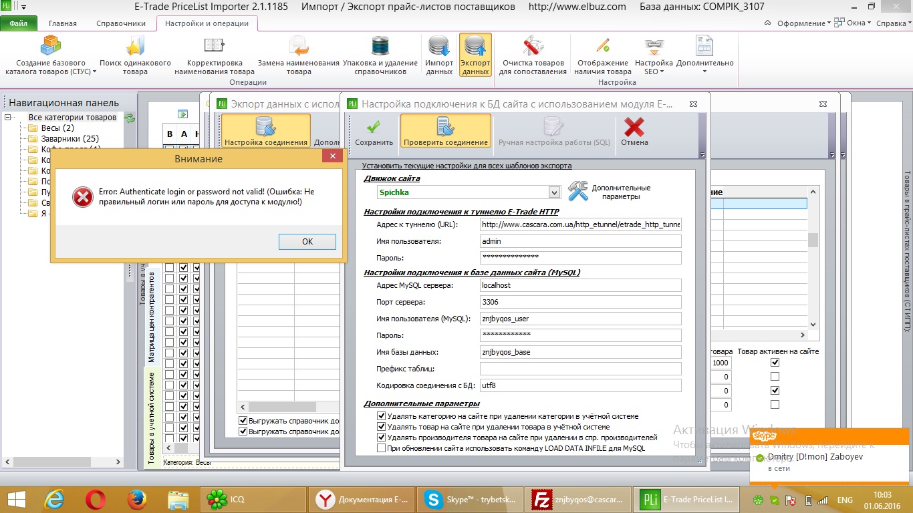The image size is (913, 513).
Task: Open clear products for matching tool
Action: point(533,55)
